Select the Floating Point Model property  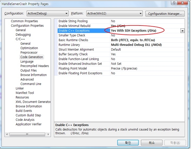point(73,68)
